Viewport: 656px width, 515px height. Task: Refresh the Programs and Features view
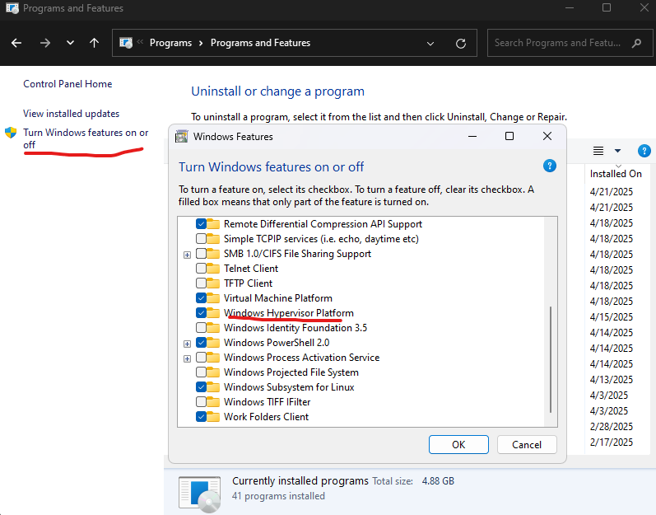coord(461,43)
